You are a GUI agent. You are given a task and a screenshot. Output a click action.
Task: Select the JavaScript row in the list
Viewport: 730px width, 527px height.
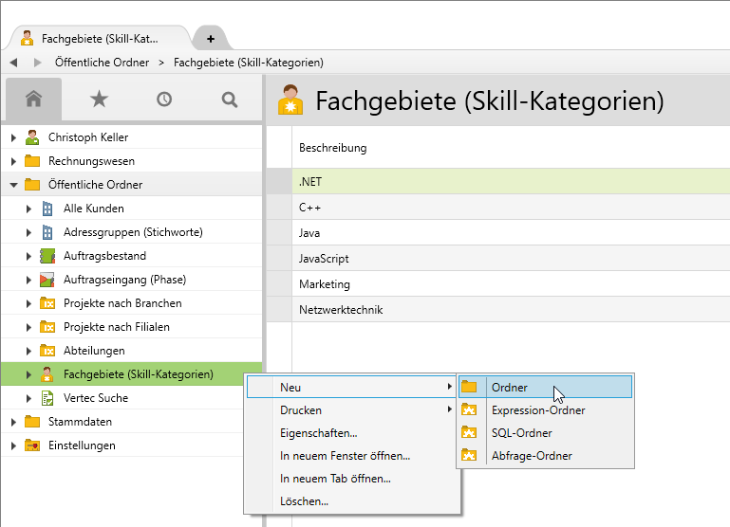325,258
